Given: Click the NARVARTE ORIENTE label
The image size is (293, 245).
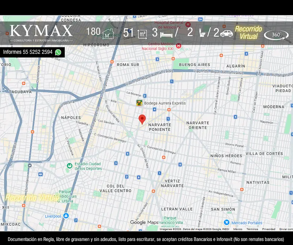Looking at the screenshot, I should click(x=198, y=125).
